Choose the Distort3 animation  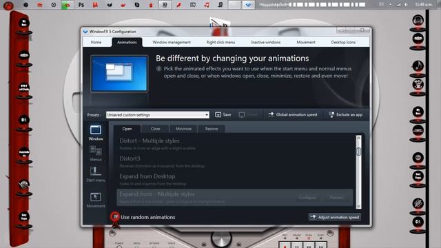(x=234, y=162)
